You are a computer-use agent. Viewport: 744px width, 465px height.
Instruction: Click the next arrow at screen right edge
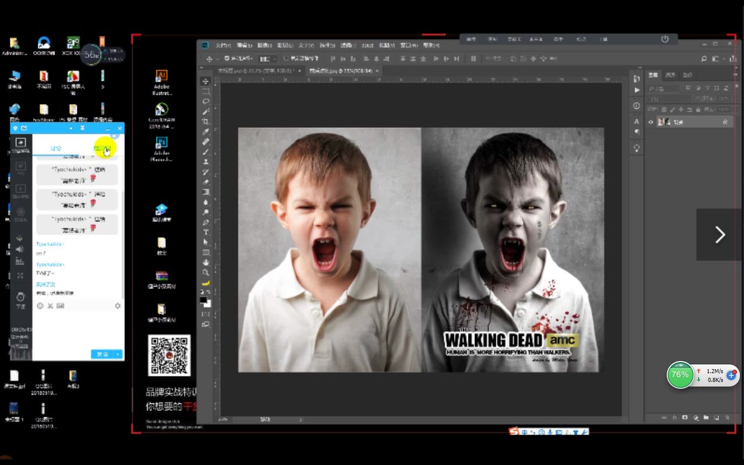click(720, 235)
